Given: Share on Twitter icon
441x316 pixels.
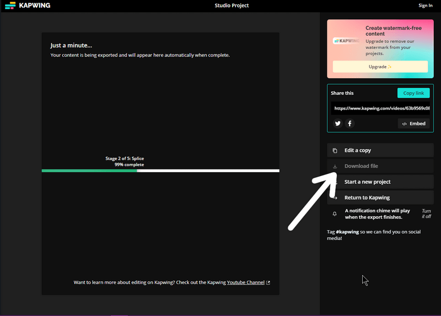Looking at the screenshot, I should (338, 123).
